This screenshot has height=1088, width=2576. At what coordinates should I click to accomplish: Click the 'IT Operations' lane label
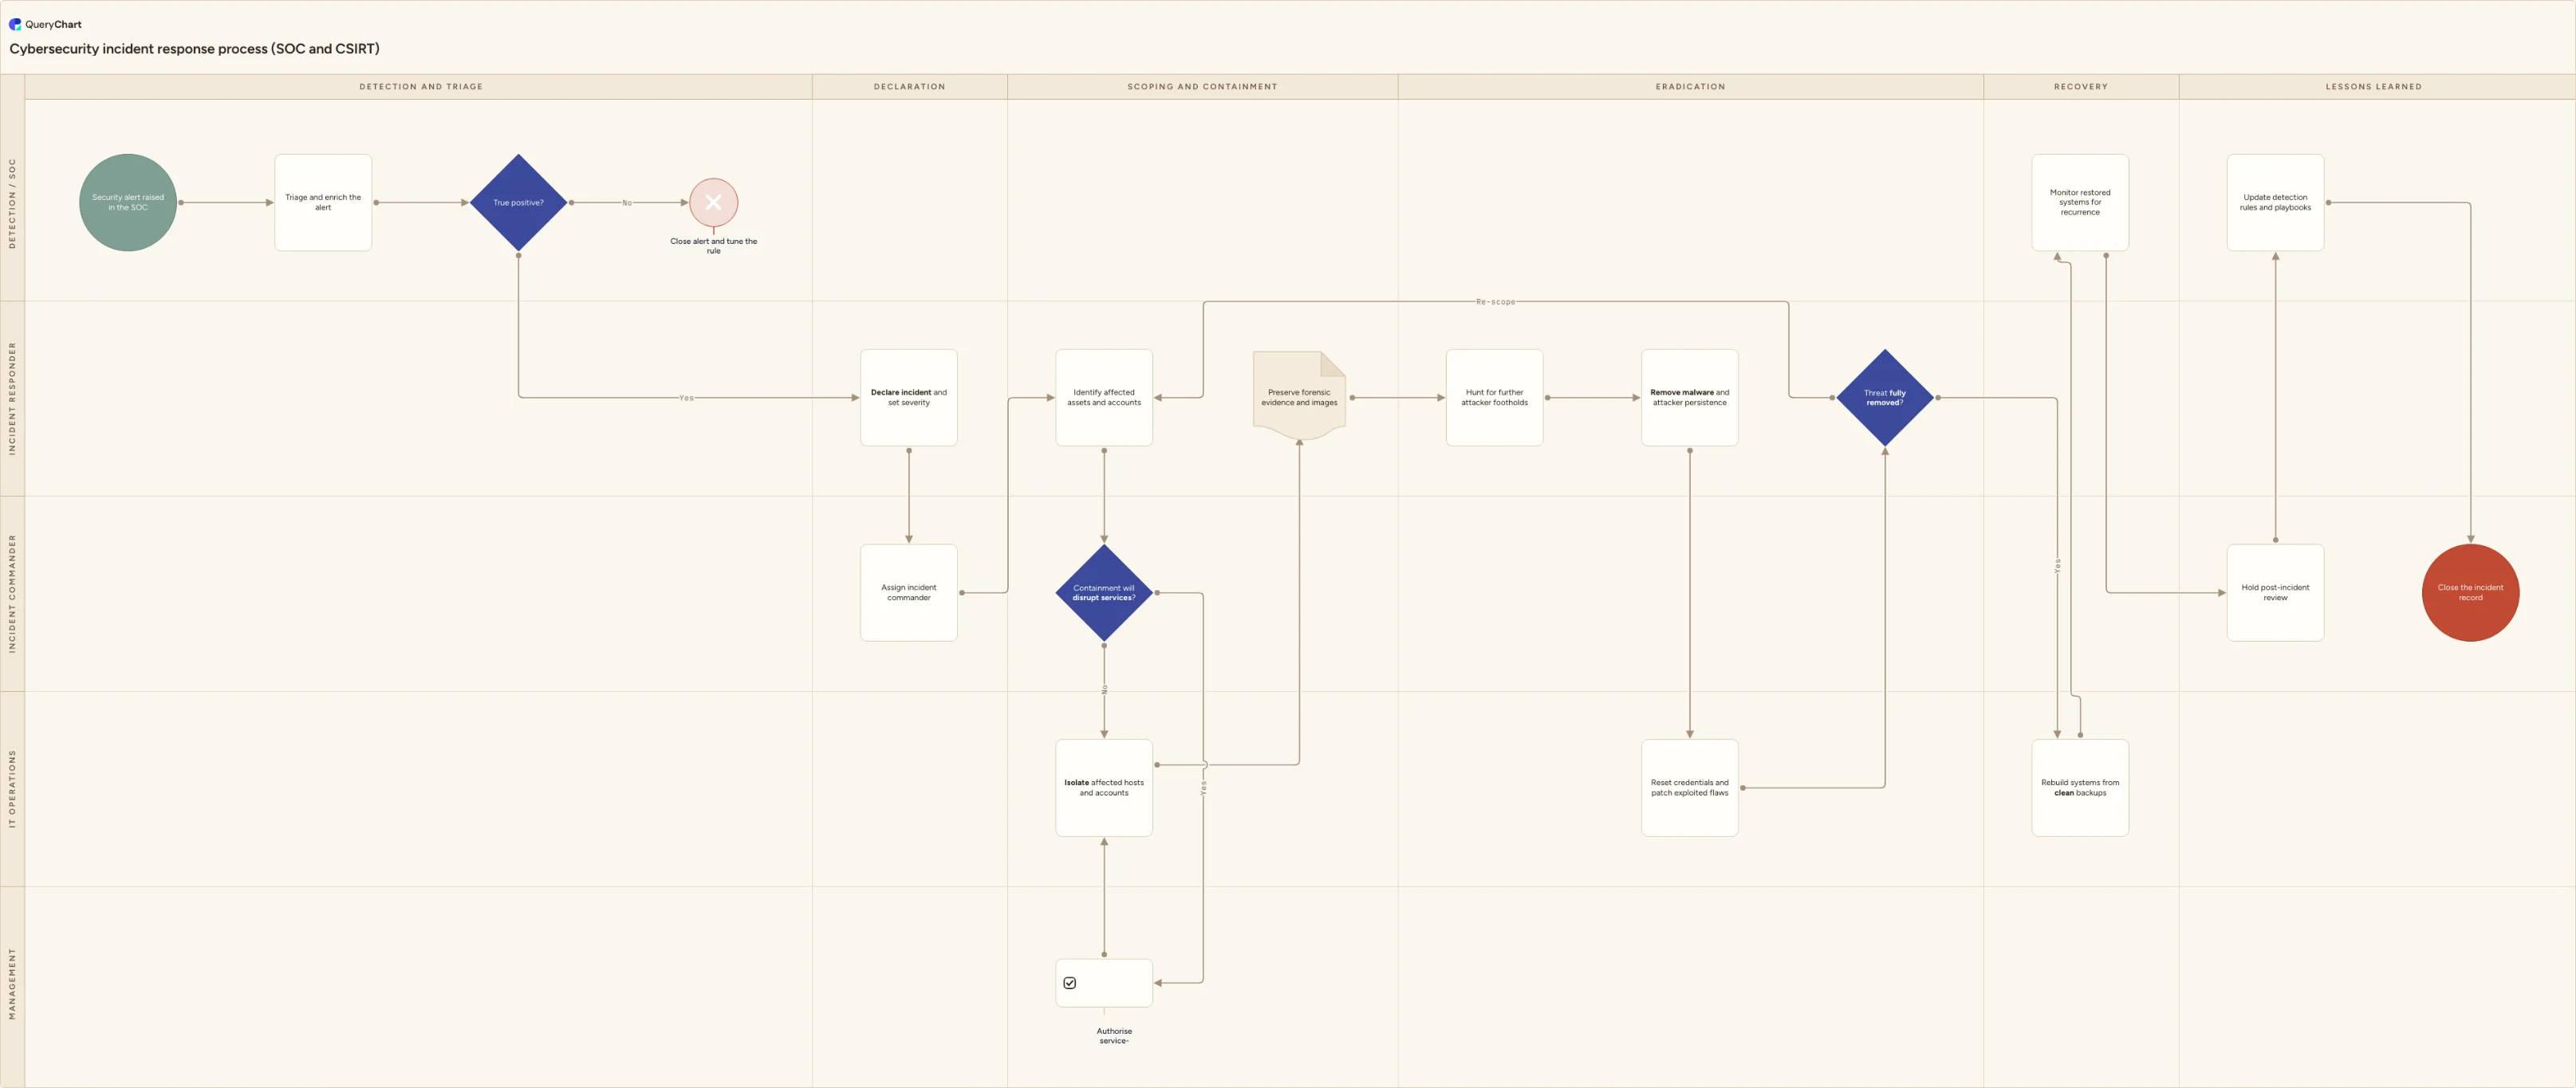pyautogui.click(x=12, y=788)
